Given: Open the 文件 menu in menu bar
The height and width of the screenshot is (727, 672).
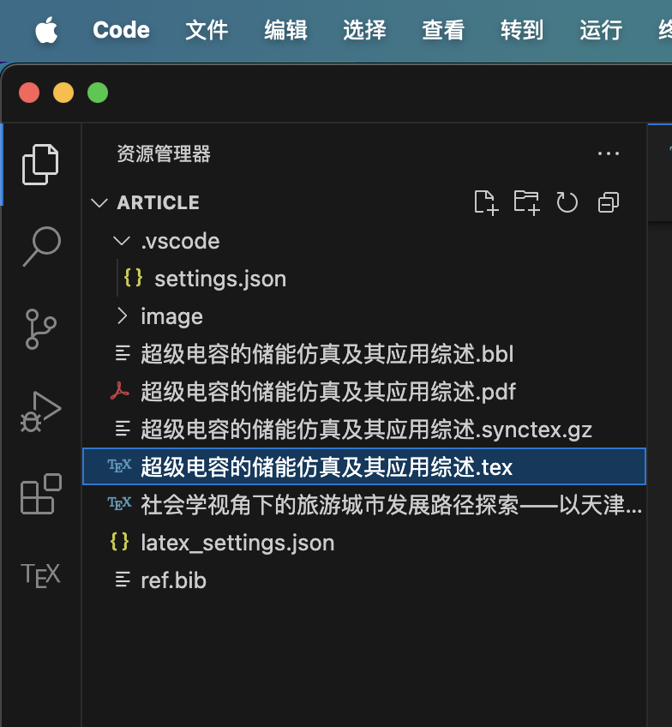Looking at the screenshot, I should 207,30.
